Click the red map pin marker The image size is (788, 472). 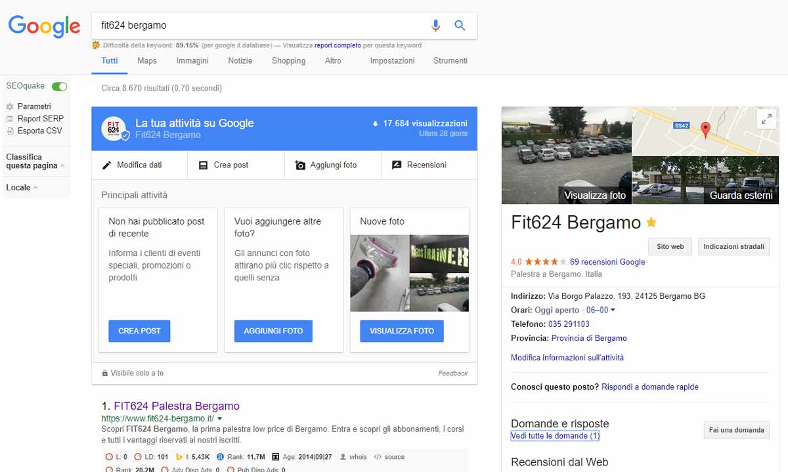pyautogui.click(x=705, y=129)
